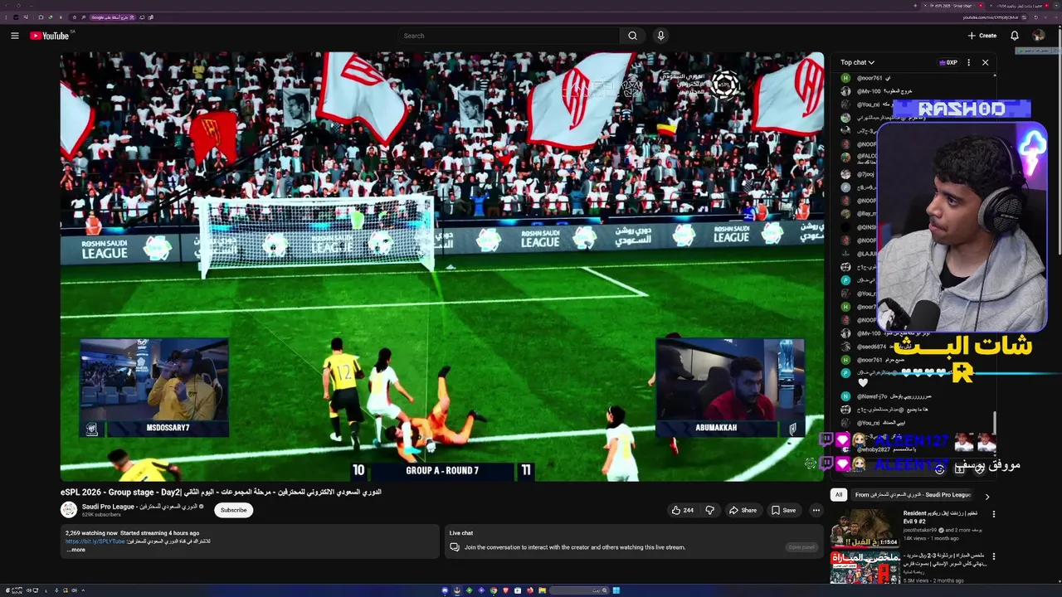Viewport: 1062px width, 597px height.
Task: Expand the Top chat dropdown
Action: point(857,62)
